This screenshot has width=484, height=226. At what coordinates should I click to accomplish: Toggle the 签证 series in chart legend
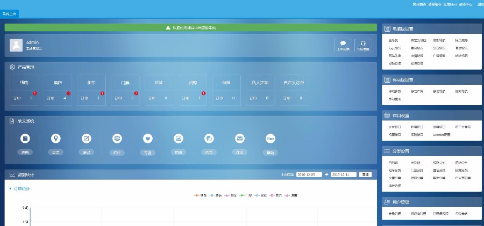(x=261, y=195)
